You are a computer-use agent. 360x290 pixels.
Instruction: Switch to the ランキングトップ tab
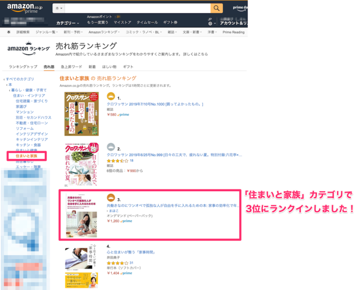[x=23, y=66]
